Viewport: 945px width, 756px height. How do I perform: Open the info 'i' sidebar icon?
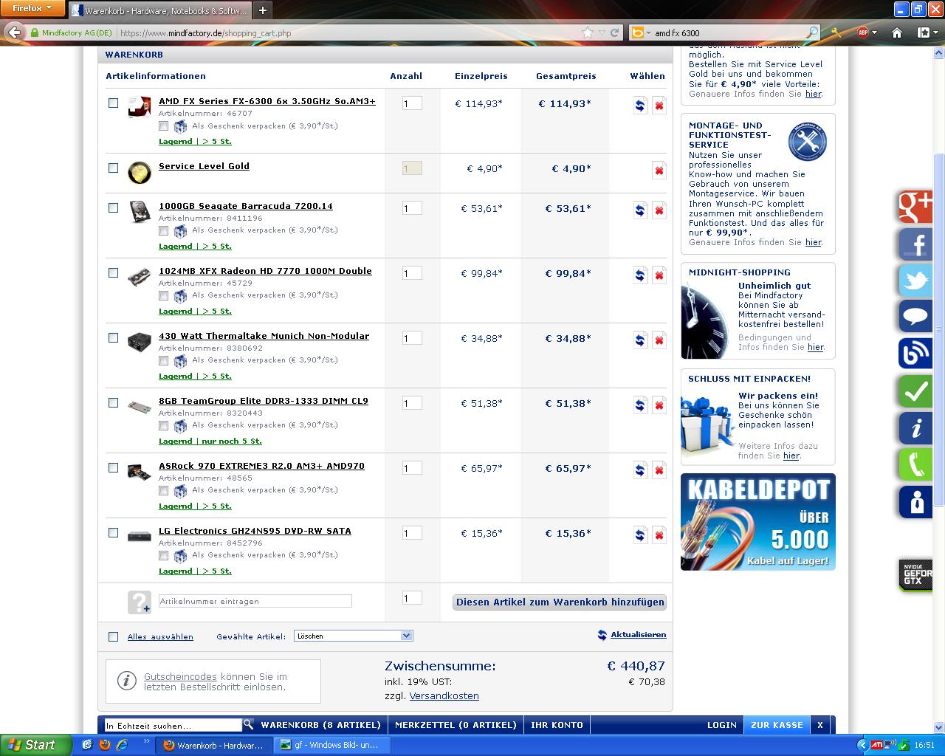[915, 428]
